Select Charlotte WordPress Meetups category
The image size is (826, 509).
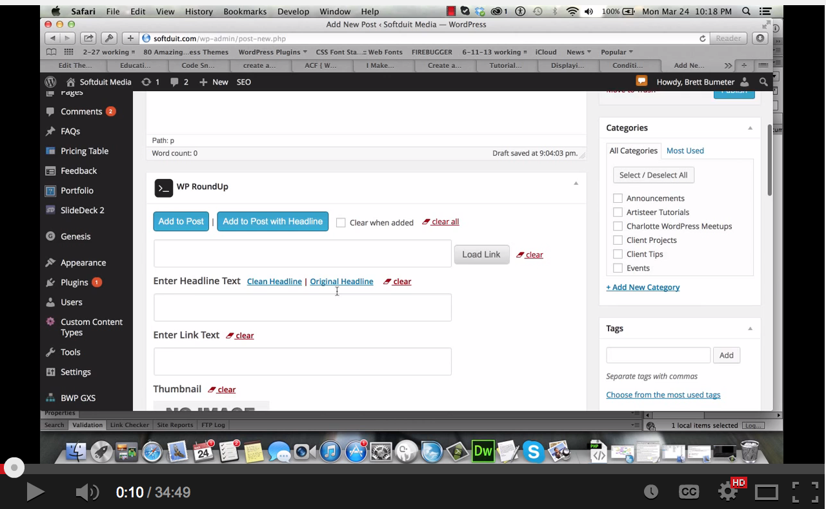618,226
